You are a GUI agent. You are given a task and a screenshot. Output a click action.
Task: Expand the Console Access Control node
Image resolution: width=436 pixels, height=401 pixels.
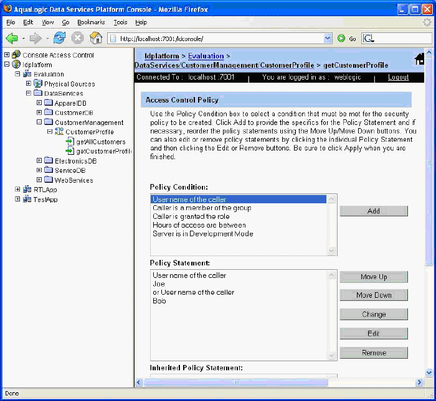pos(7,55)
